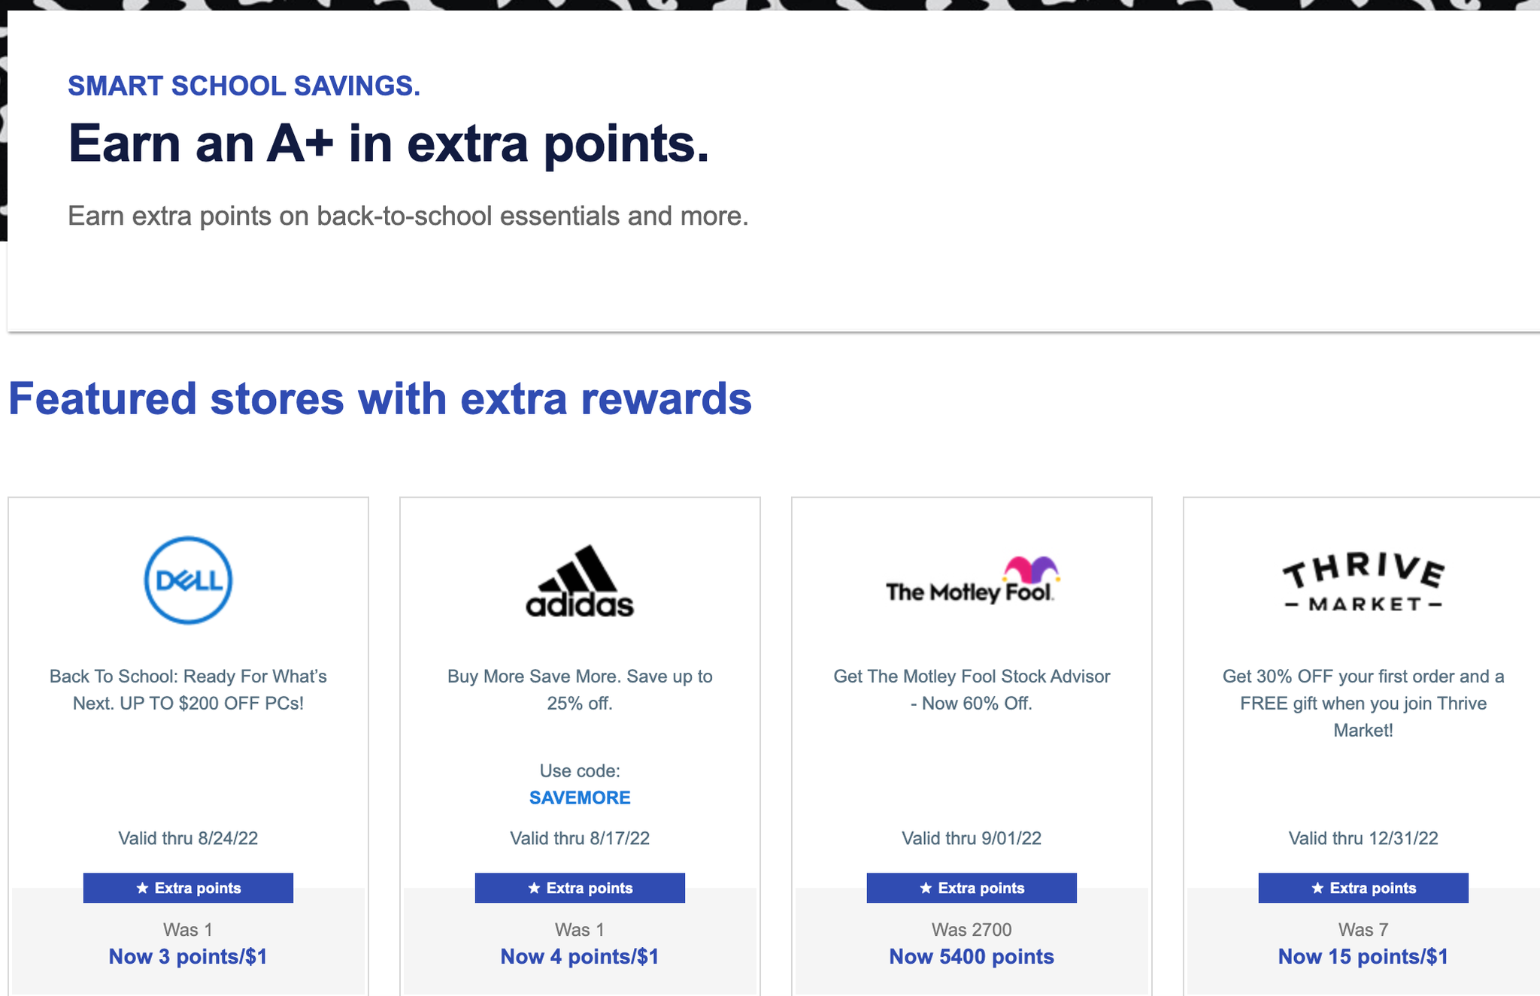Click the Earn an A+ in extra points headline

click(388, 144)
